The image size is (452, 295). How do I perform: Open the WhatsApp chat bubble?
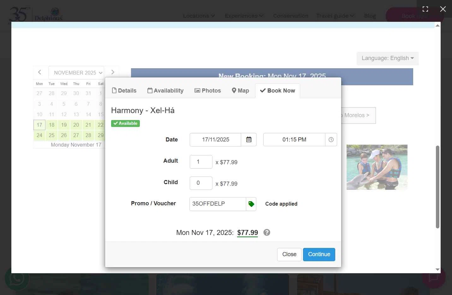click(17, 278)
